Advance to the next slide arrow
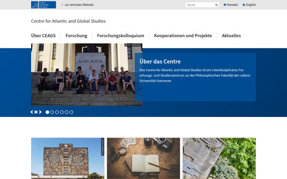287x179 pixels. click(x=40, y=112)
